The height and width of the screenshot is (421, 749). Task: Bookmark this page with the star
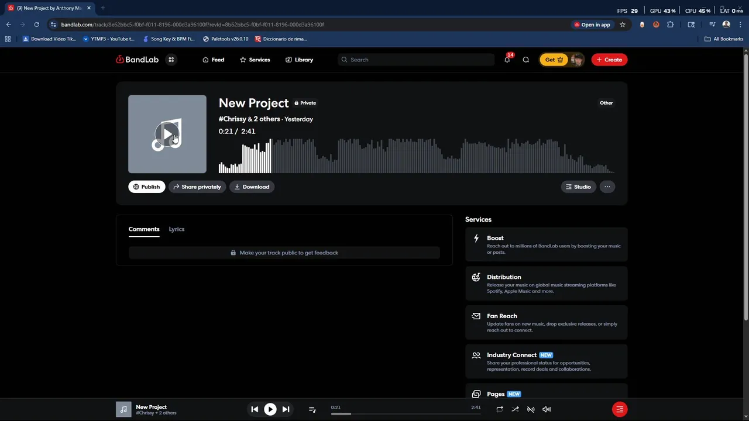(x=623, y=25)
